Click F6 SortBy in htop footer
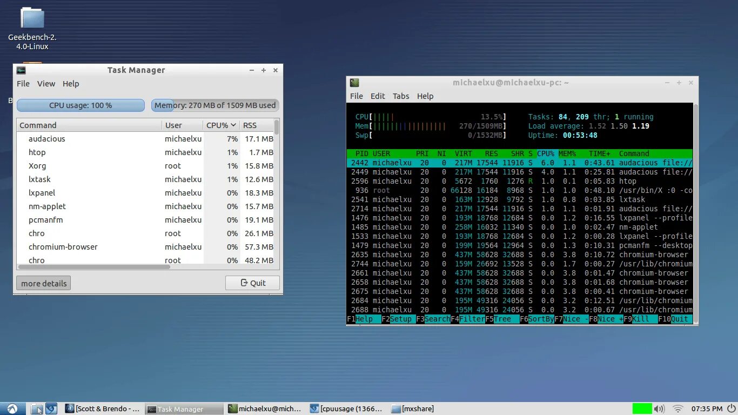 (537, 319)
